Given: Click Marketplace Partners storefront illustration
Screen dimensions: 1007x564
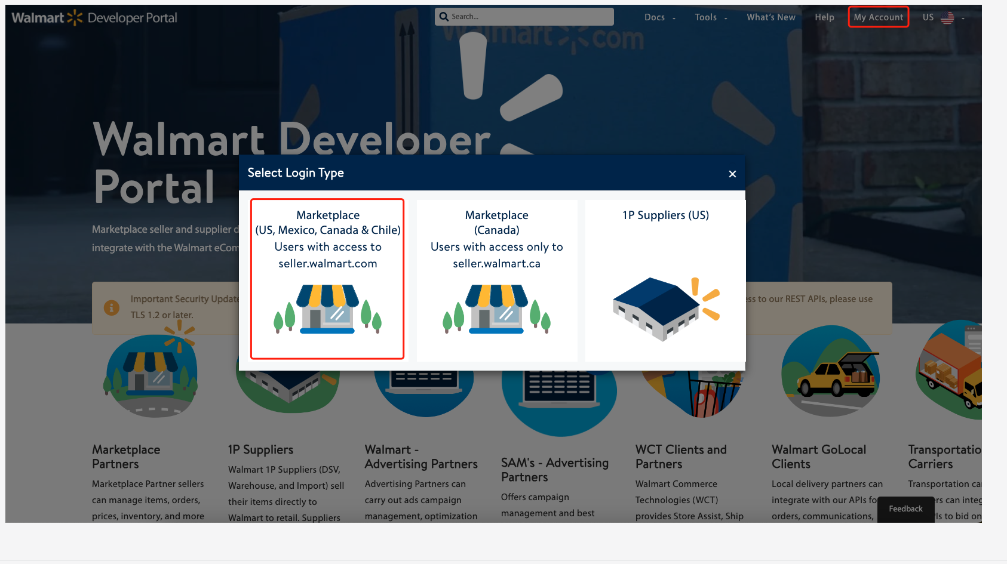Looking at the screenshot, I should pos(151,370).
